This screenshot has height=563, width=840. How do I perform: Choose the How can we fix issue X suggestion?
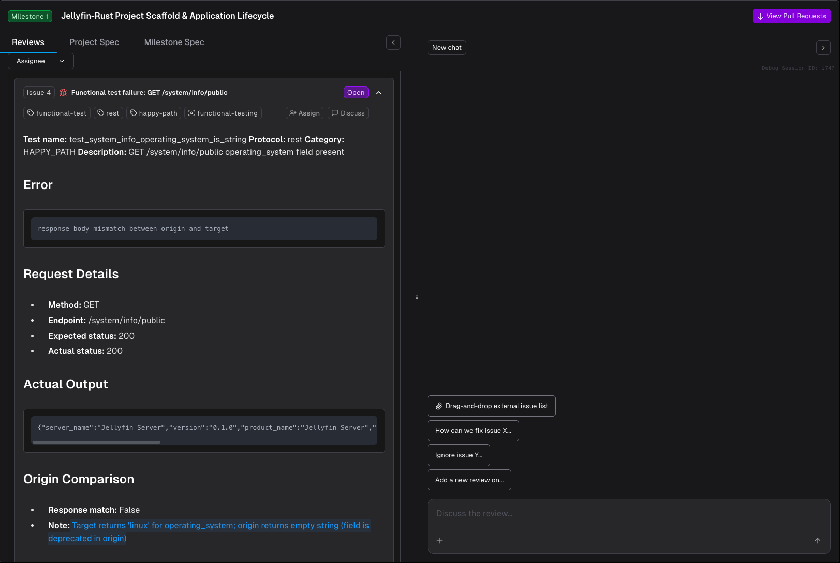coord(473,431)
